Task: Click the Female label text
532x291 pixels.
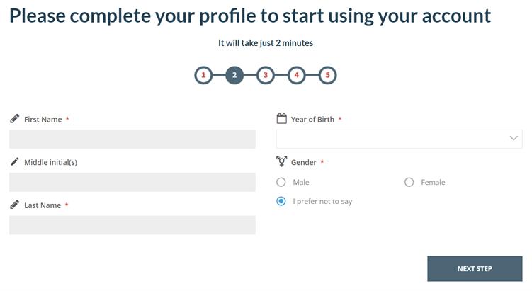Action: [433, 182]
